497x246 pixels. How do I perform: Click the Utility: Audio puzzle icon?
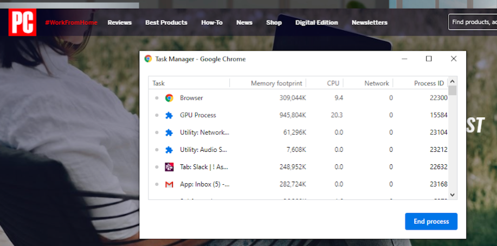point(169,150)
